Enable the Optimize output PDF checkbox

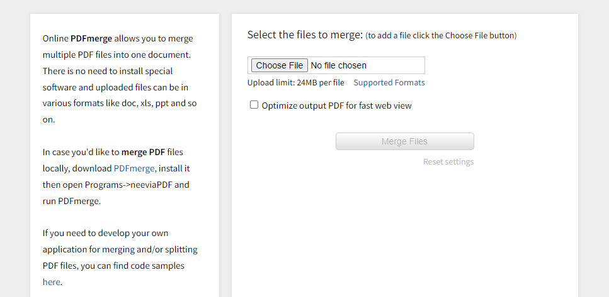pyautogui.click(x=254, y=105)
